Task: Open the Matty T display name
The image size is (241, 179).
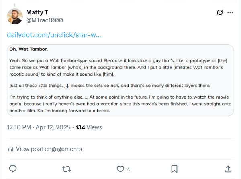Action: pyautogui.click(x=37, y=12)
